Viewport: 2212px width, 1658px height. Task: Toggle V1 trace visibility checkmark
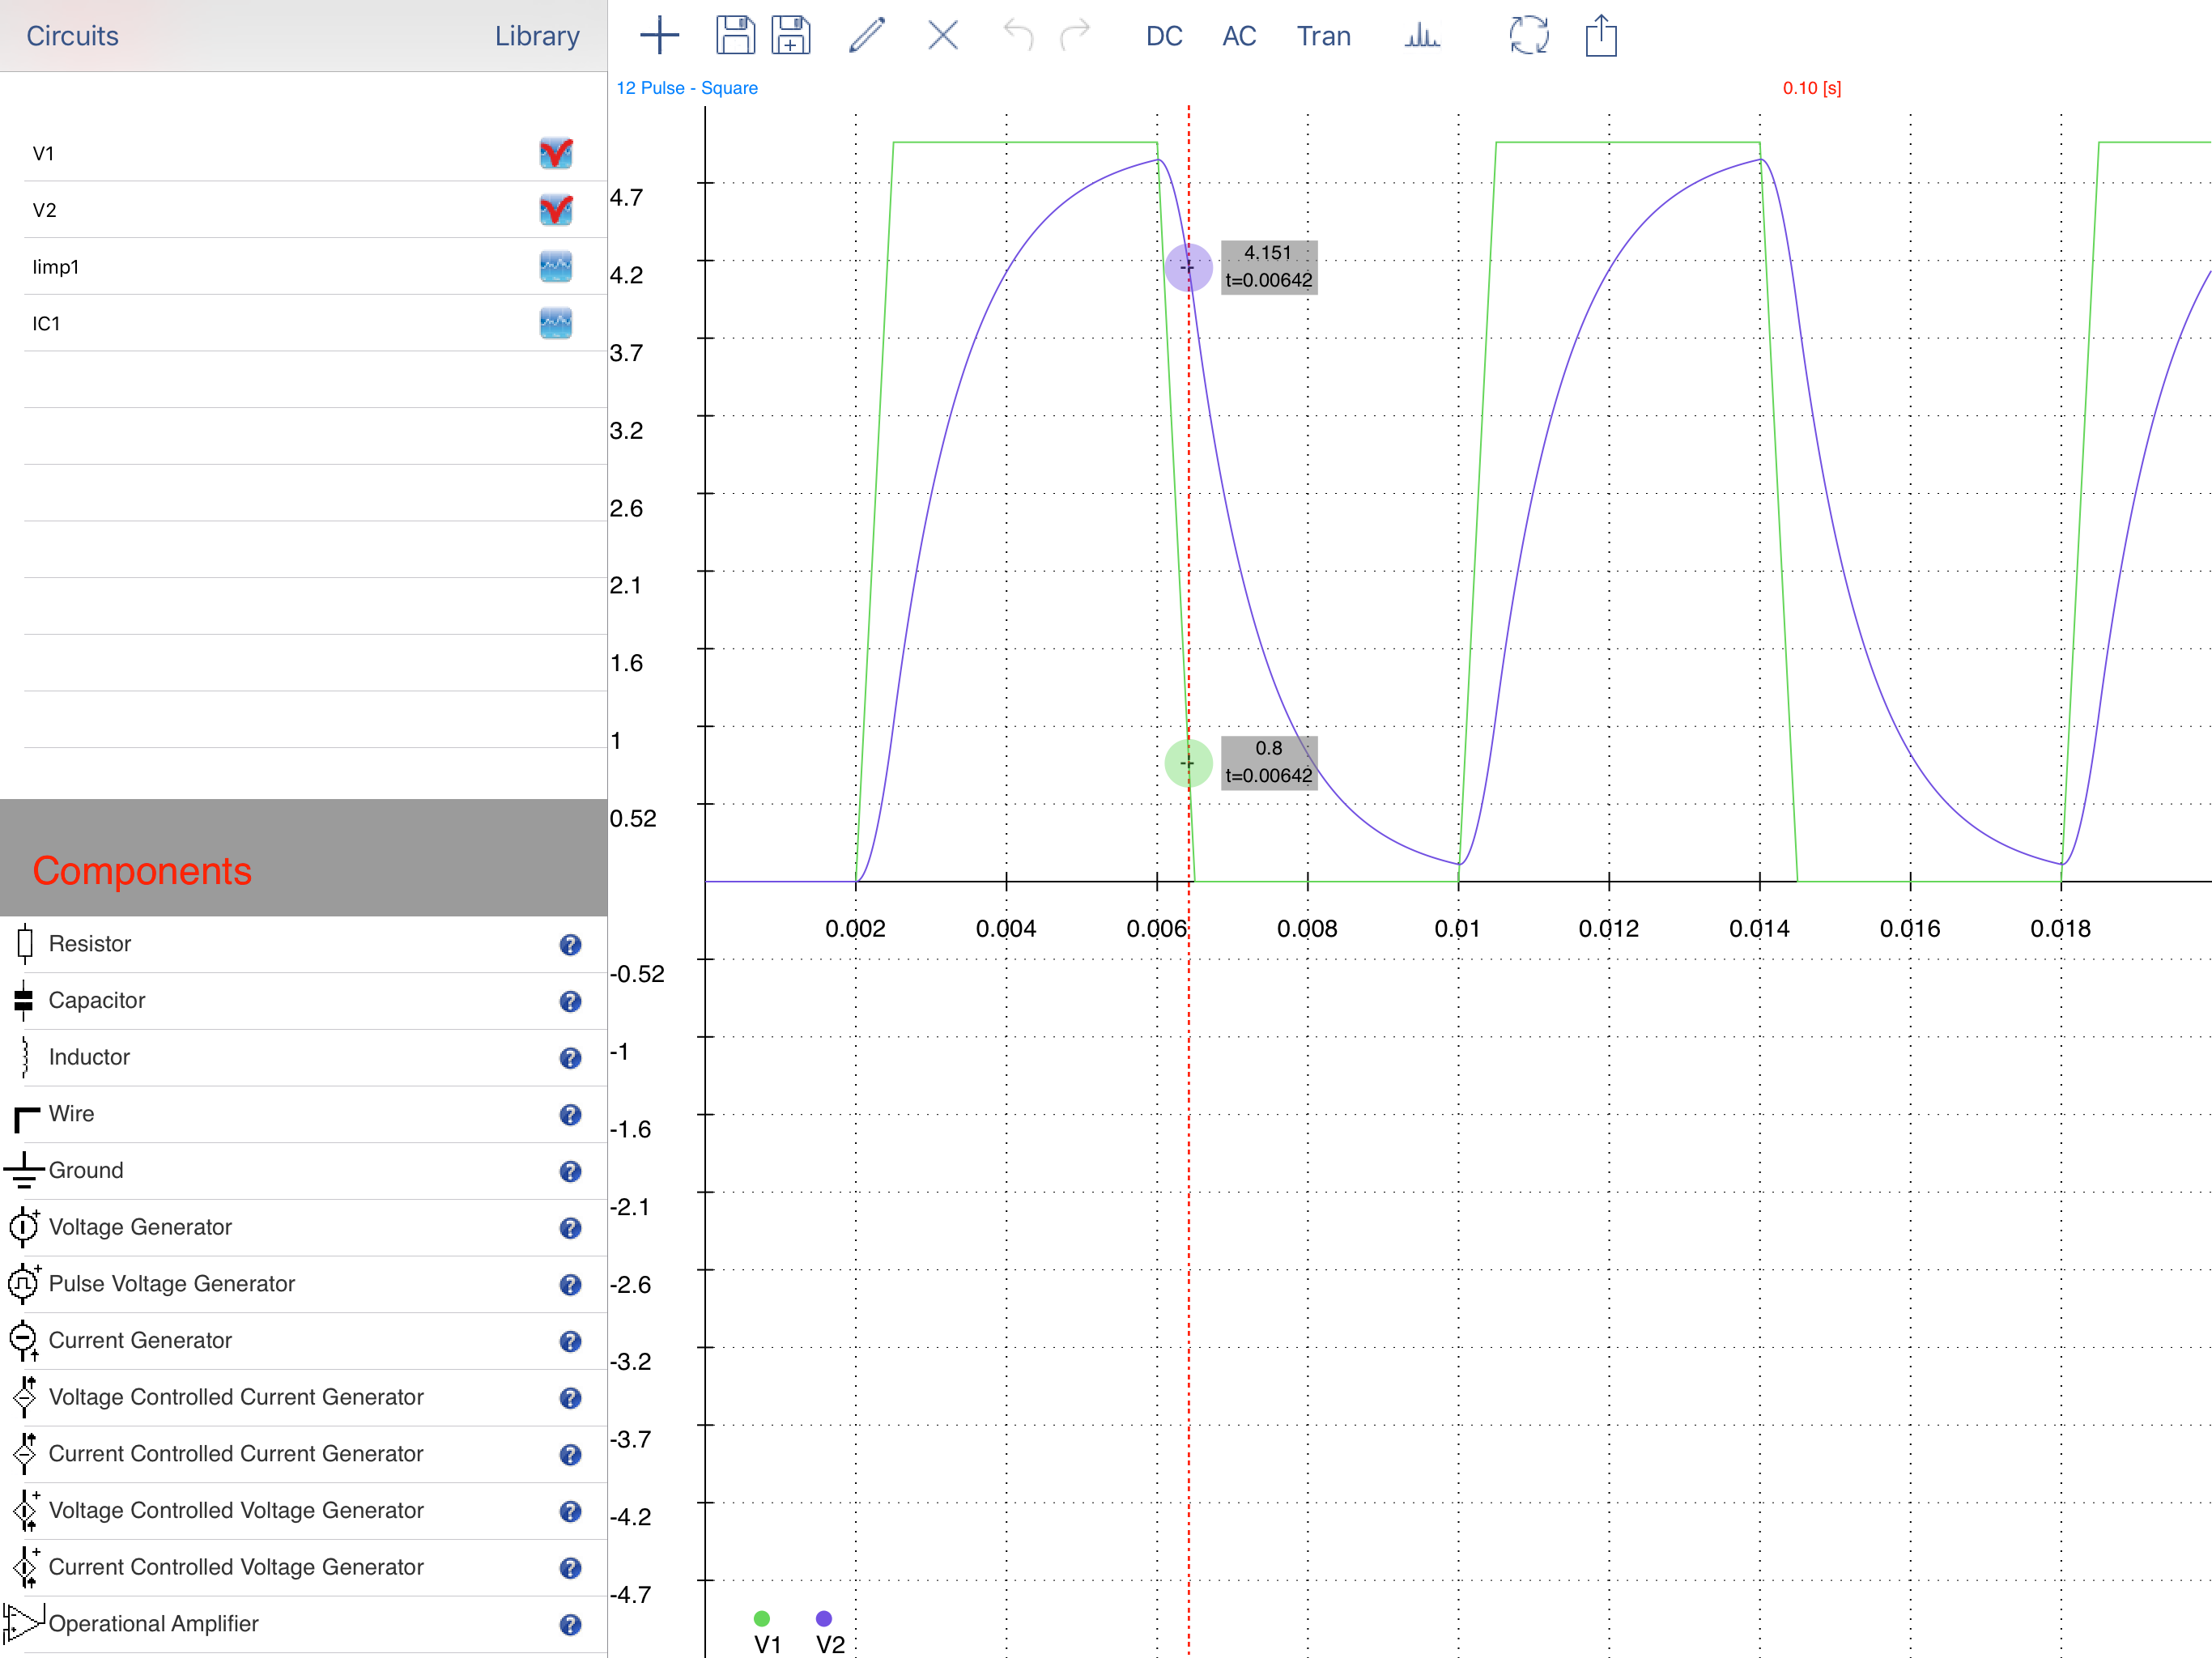(556, 153)
